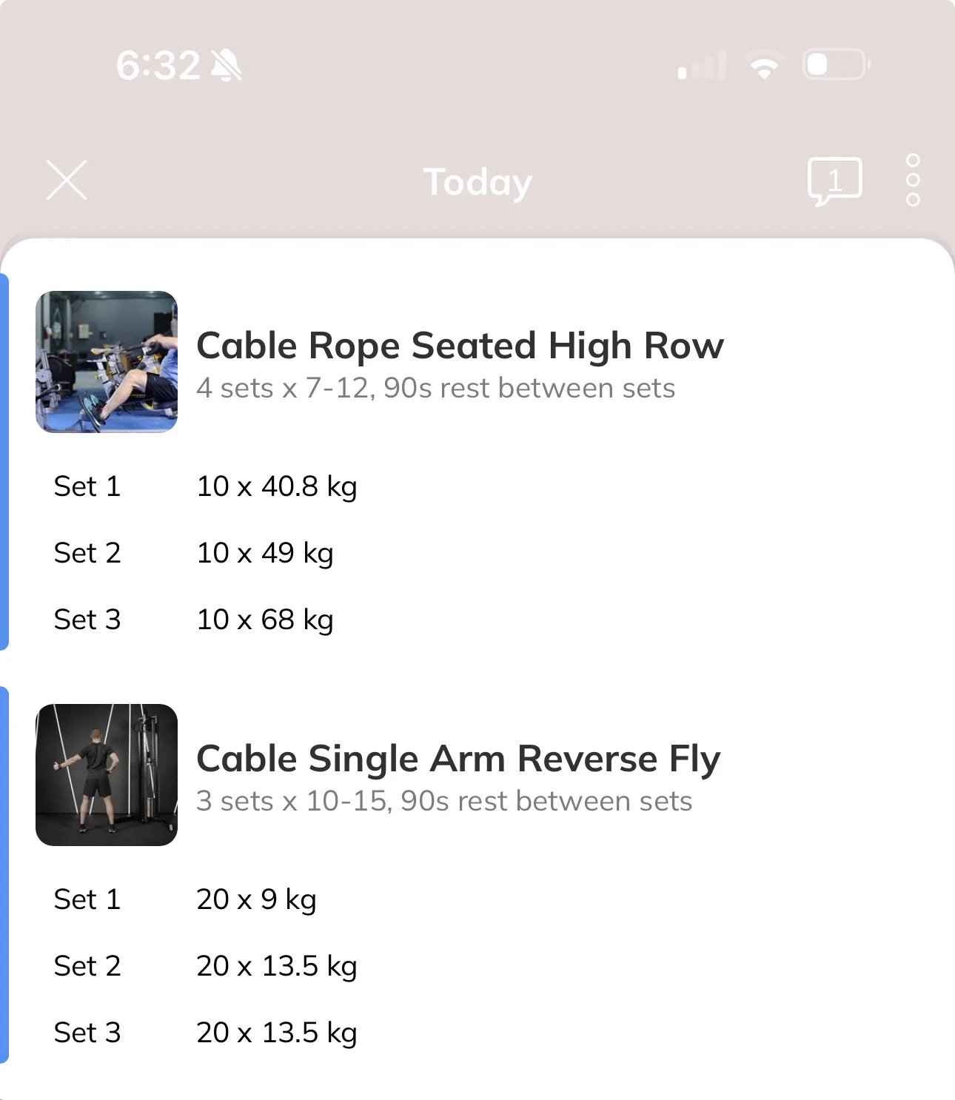955x1100 pixels.
Task: Select Set 3 with 10 x 68 kg
Action: click(477, 620)
